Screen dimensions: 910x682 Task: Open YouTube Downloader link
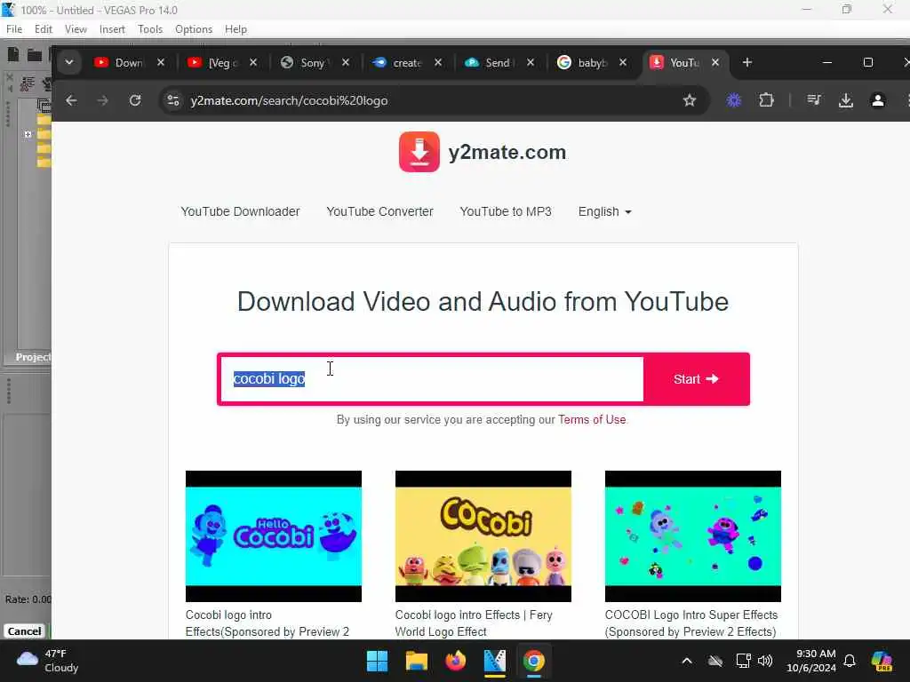[240, 211]
